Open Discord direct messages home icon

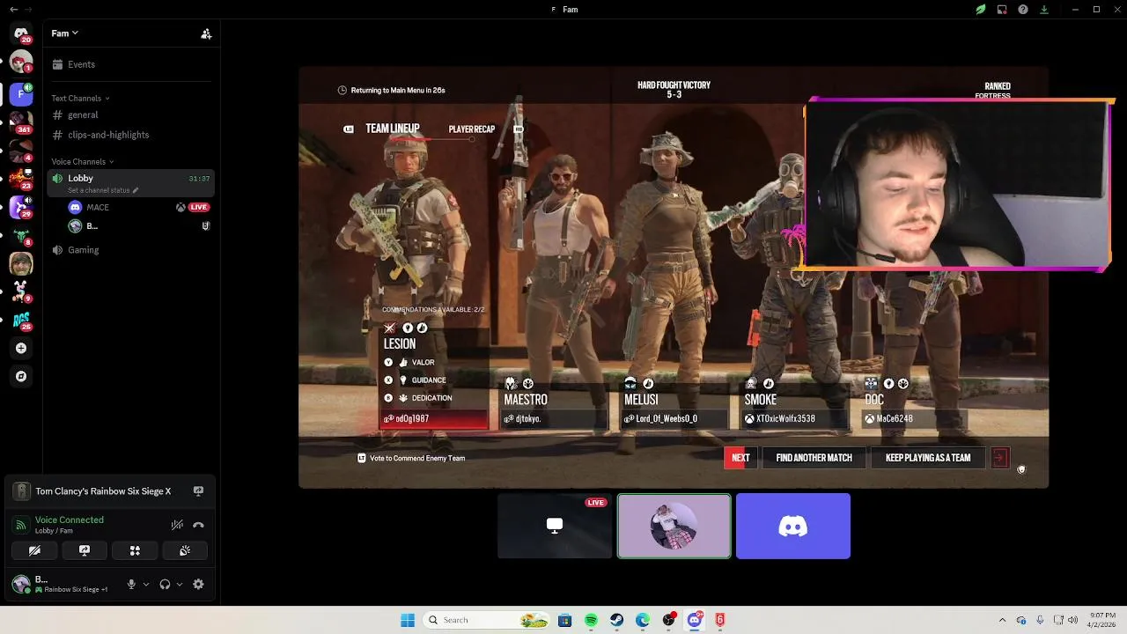coord(21,33)
